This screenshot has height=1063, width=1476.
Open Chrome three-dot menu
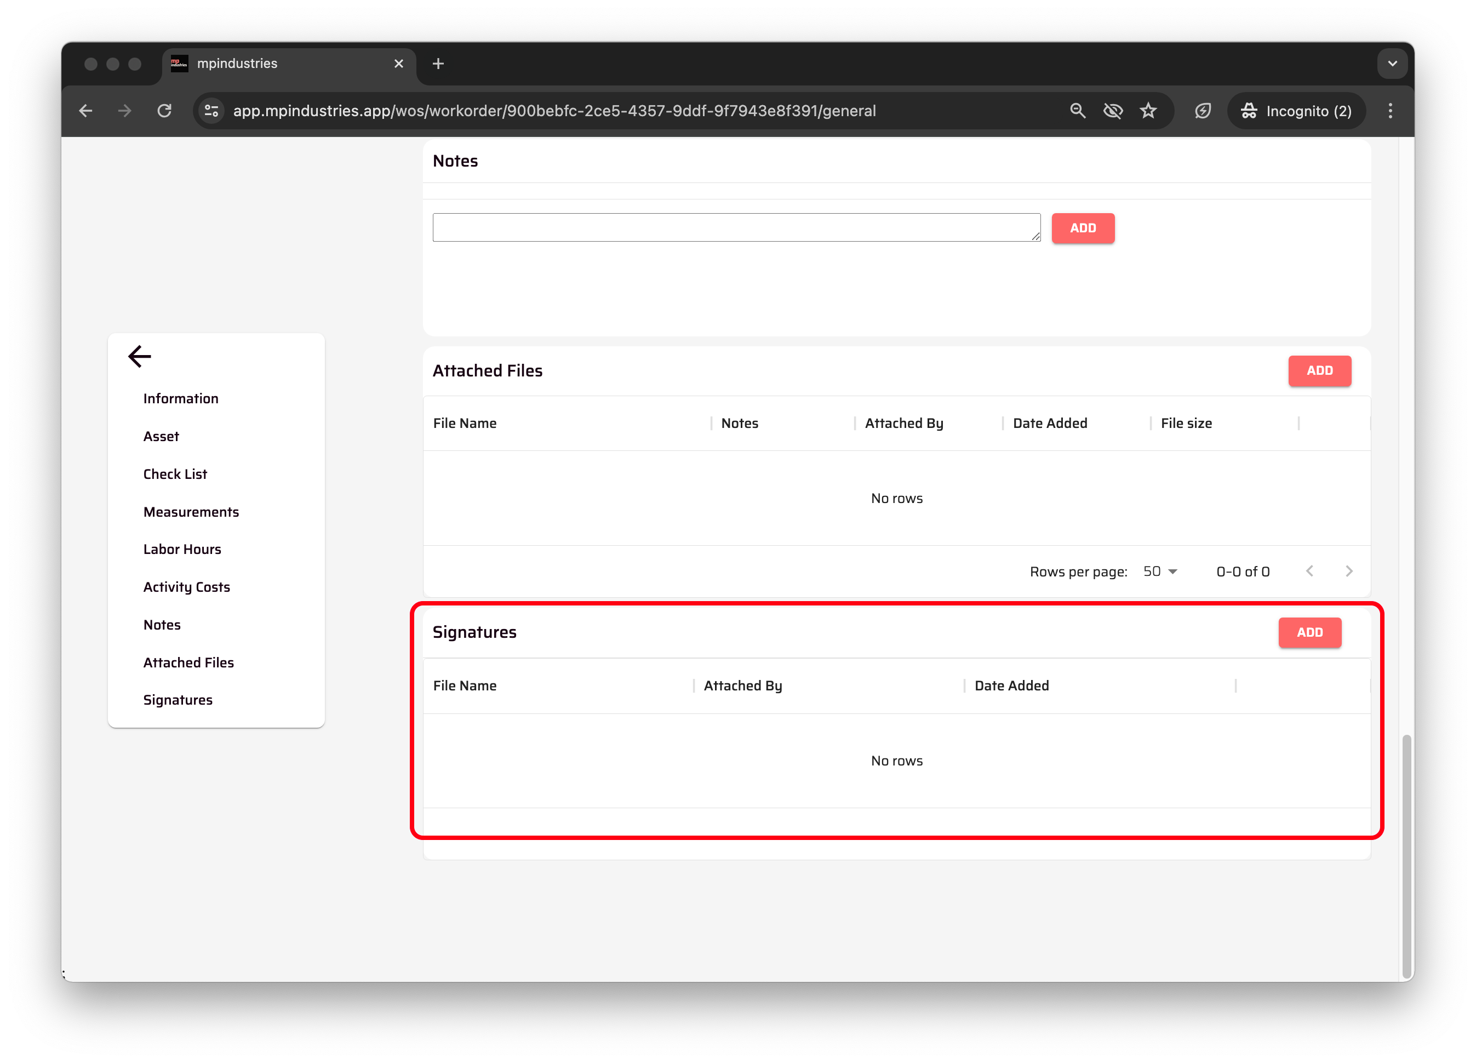1390,111
